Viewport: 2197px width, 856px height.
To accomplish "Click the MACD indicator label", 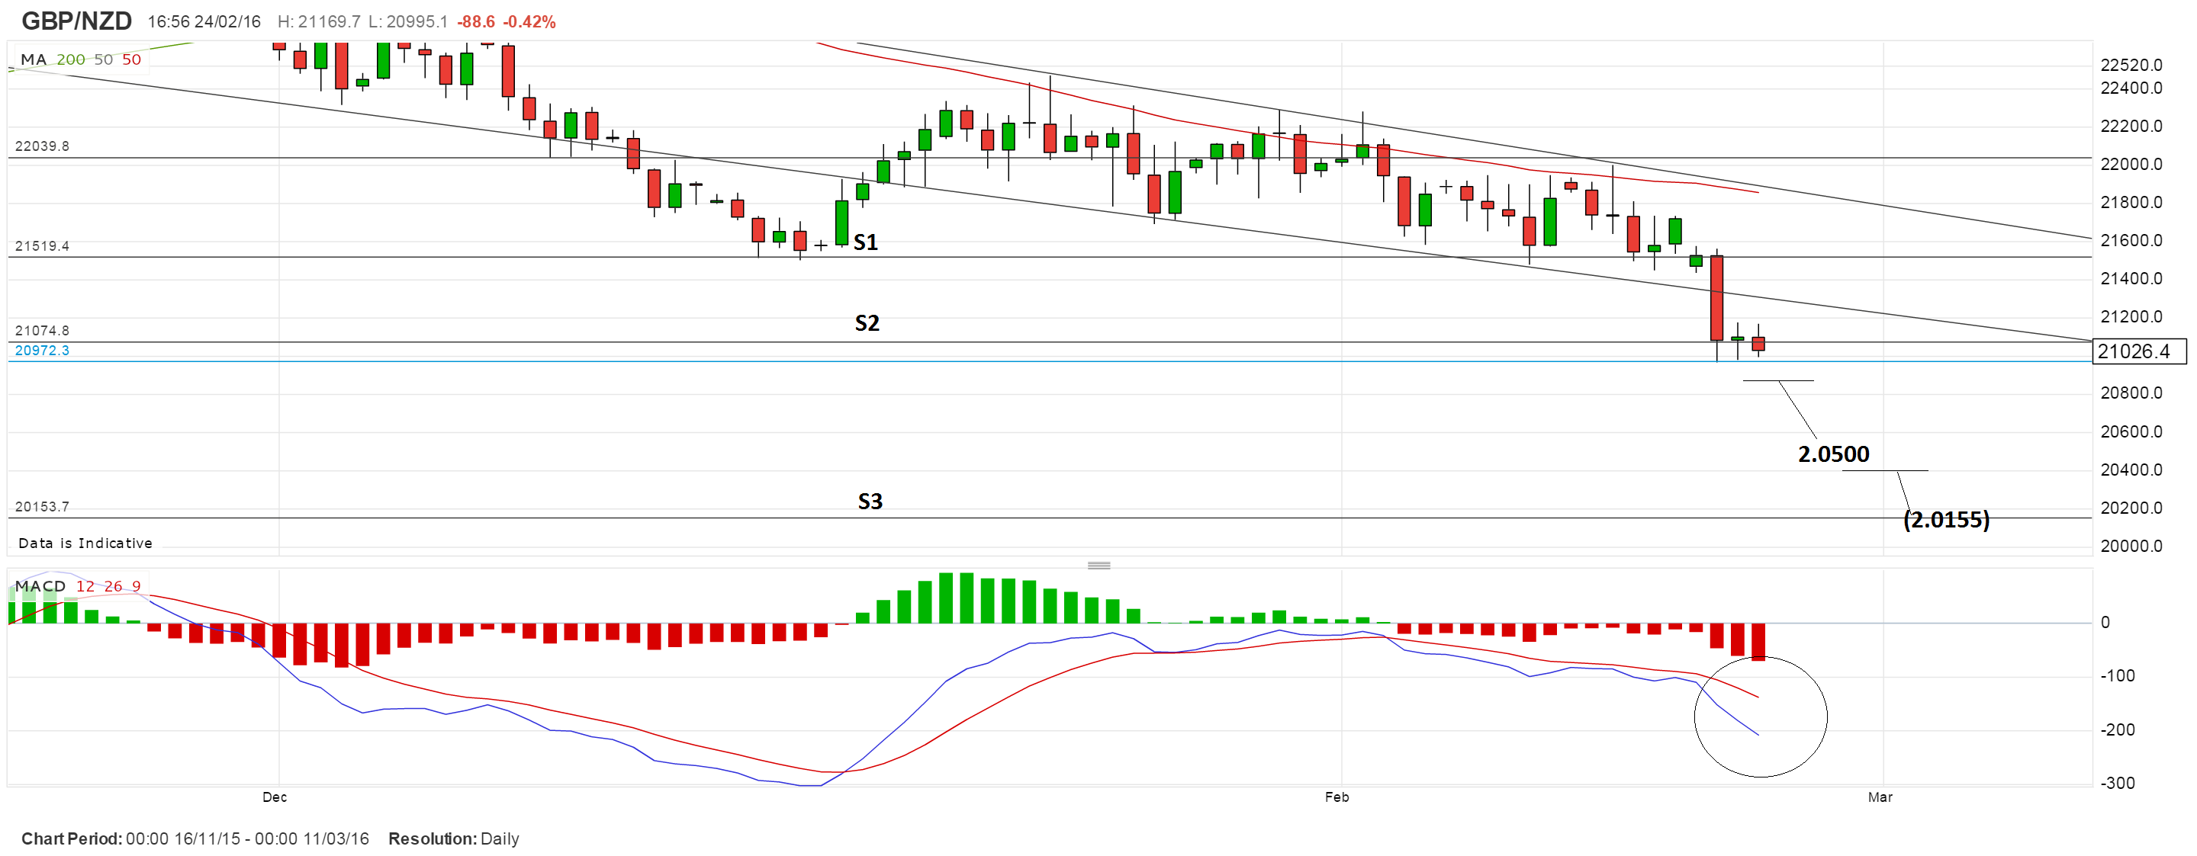I will (40, 585).
